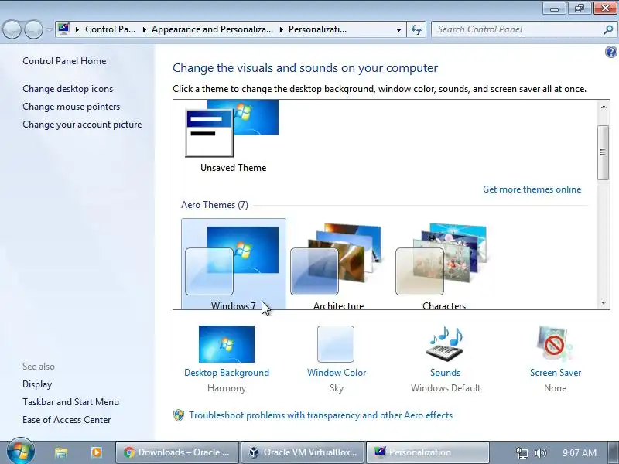Open Taskbar and Start Menu link
619x464 pixels.
click(x=70, y=402)
